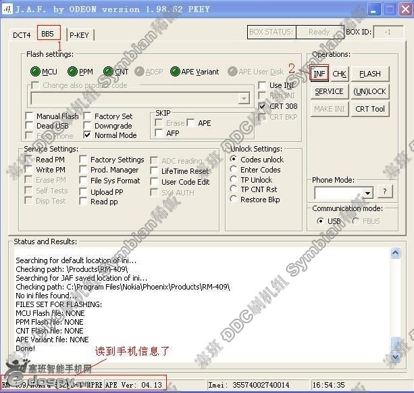Enable the User Code Edit checkbox
The width and height of the screenshot is (414, 393).
tap(154, 181)
